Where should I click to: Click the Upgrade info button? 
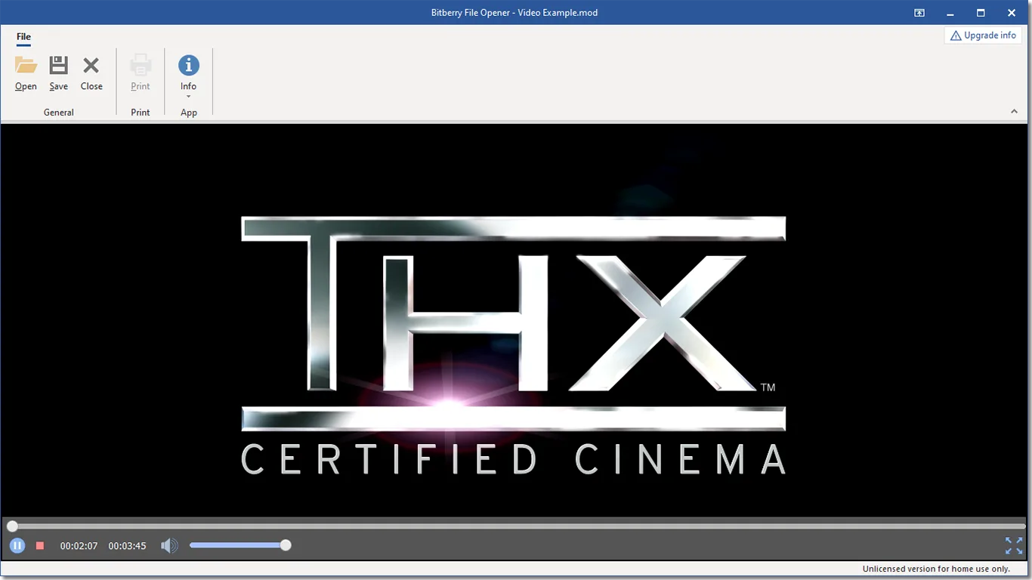pyautogui.click(x=983, y=35)
